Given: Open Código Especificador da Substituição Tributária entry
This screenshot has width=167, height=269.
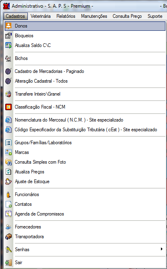Looking at the screenshot, I should click(85, 130).
